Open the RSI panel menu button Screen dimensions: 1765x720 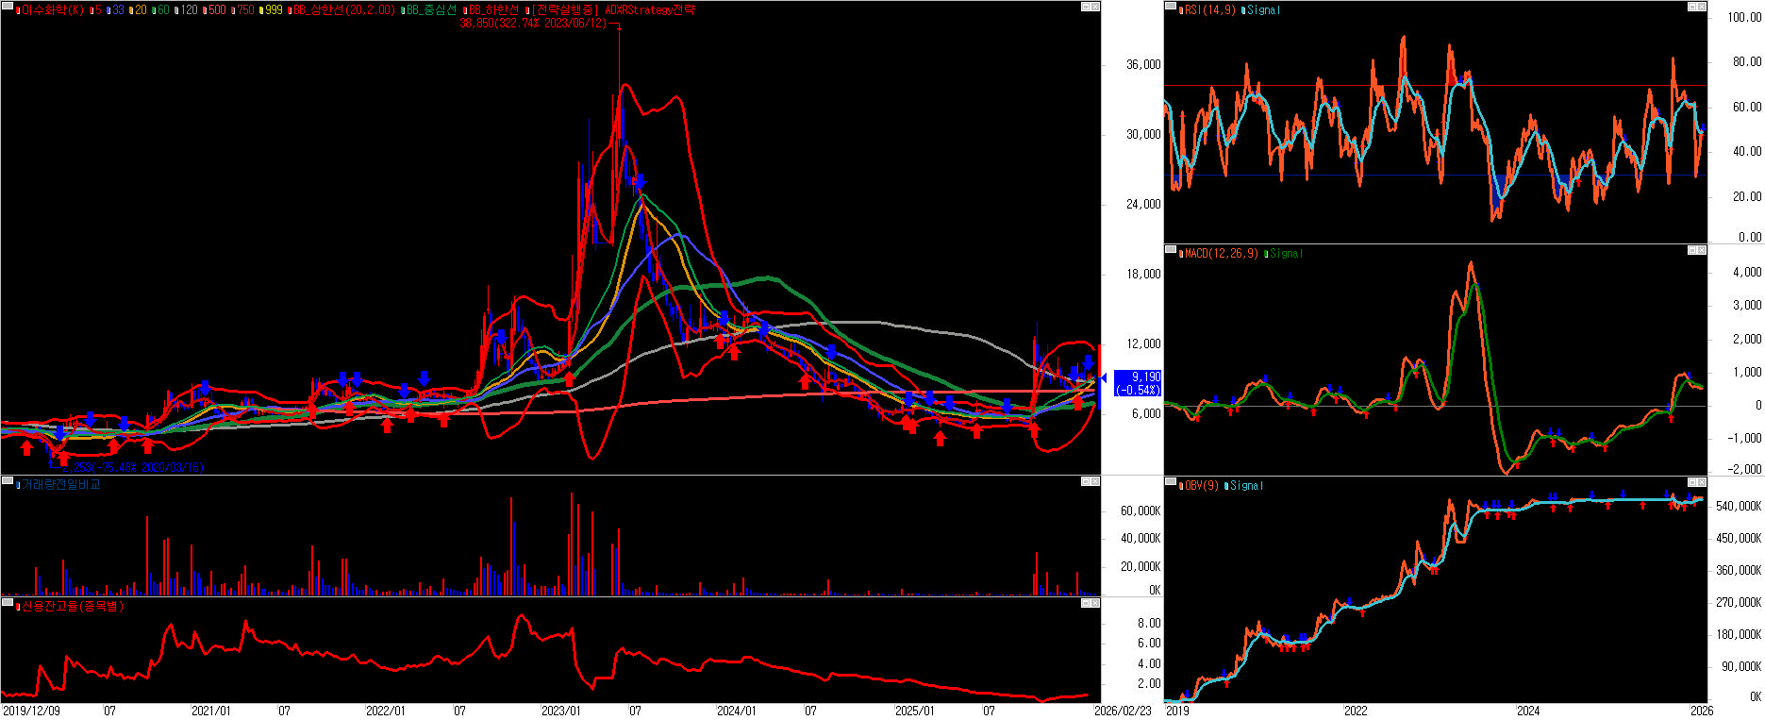click(1171, 6)
